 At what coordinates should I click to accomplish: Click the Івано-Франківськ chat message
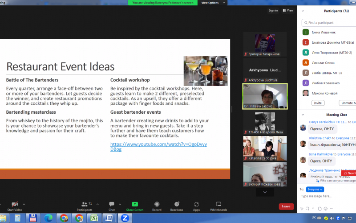click(333, 145)
